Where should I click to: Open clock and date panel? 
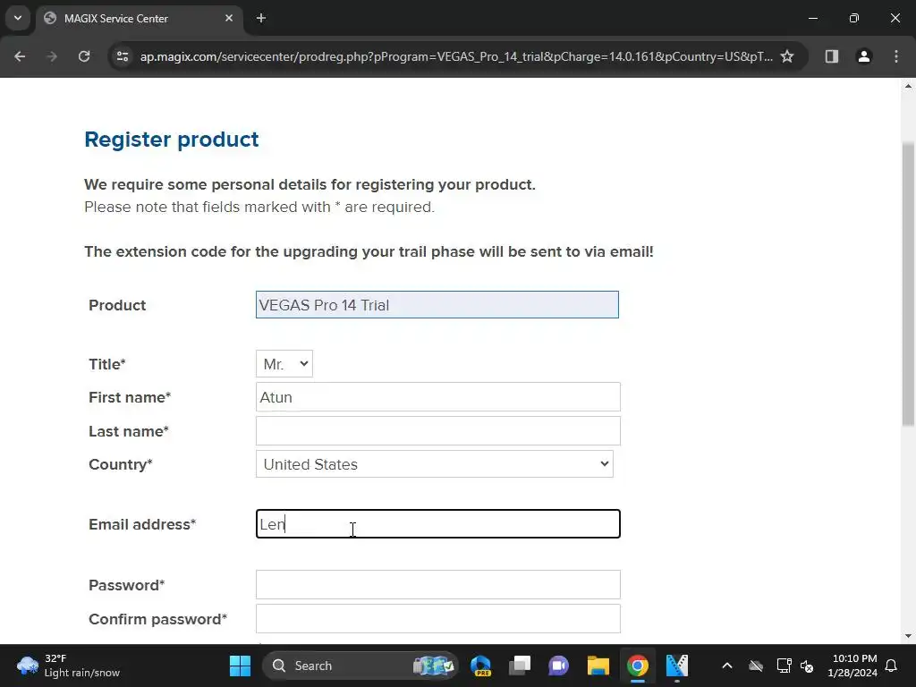[852, 666]
